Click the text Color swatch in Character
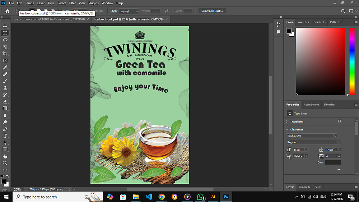This screenshot has height=202, width=359. click(x=333, y=162)
